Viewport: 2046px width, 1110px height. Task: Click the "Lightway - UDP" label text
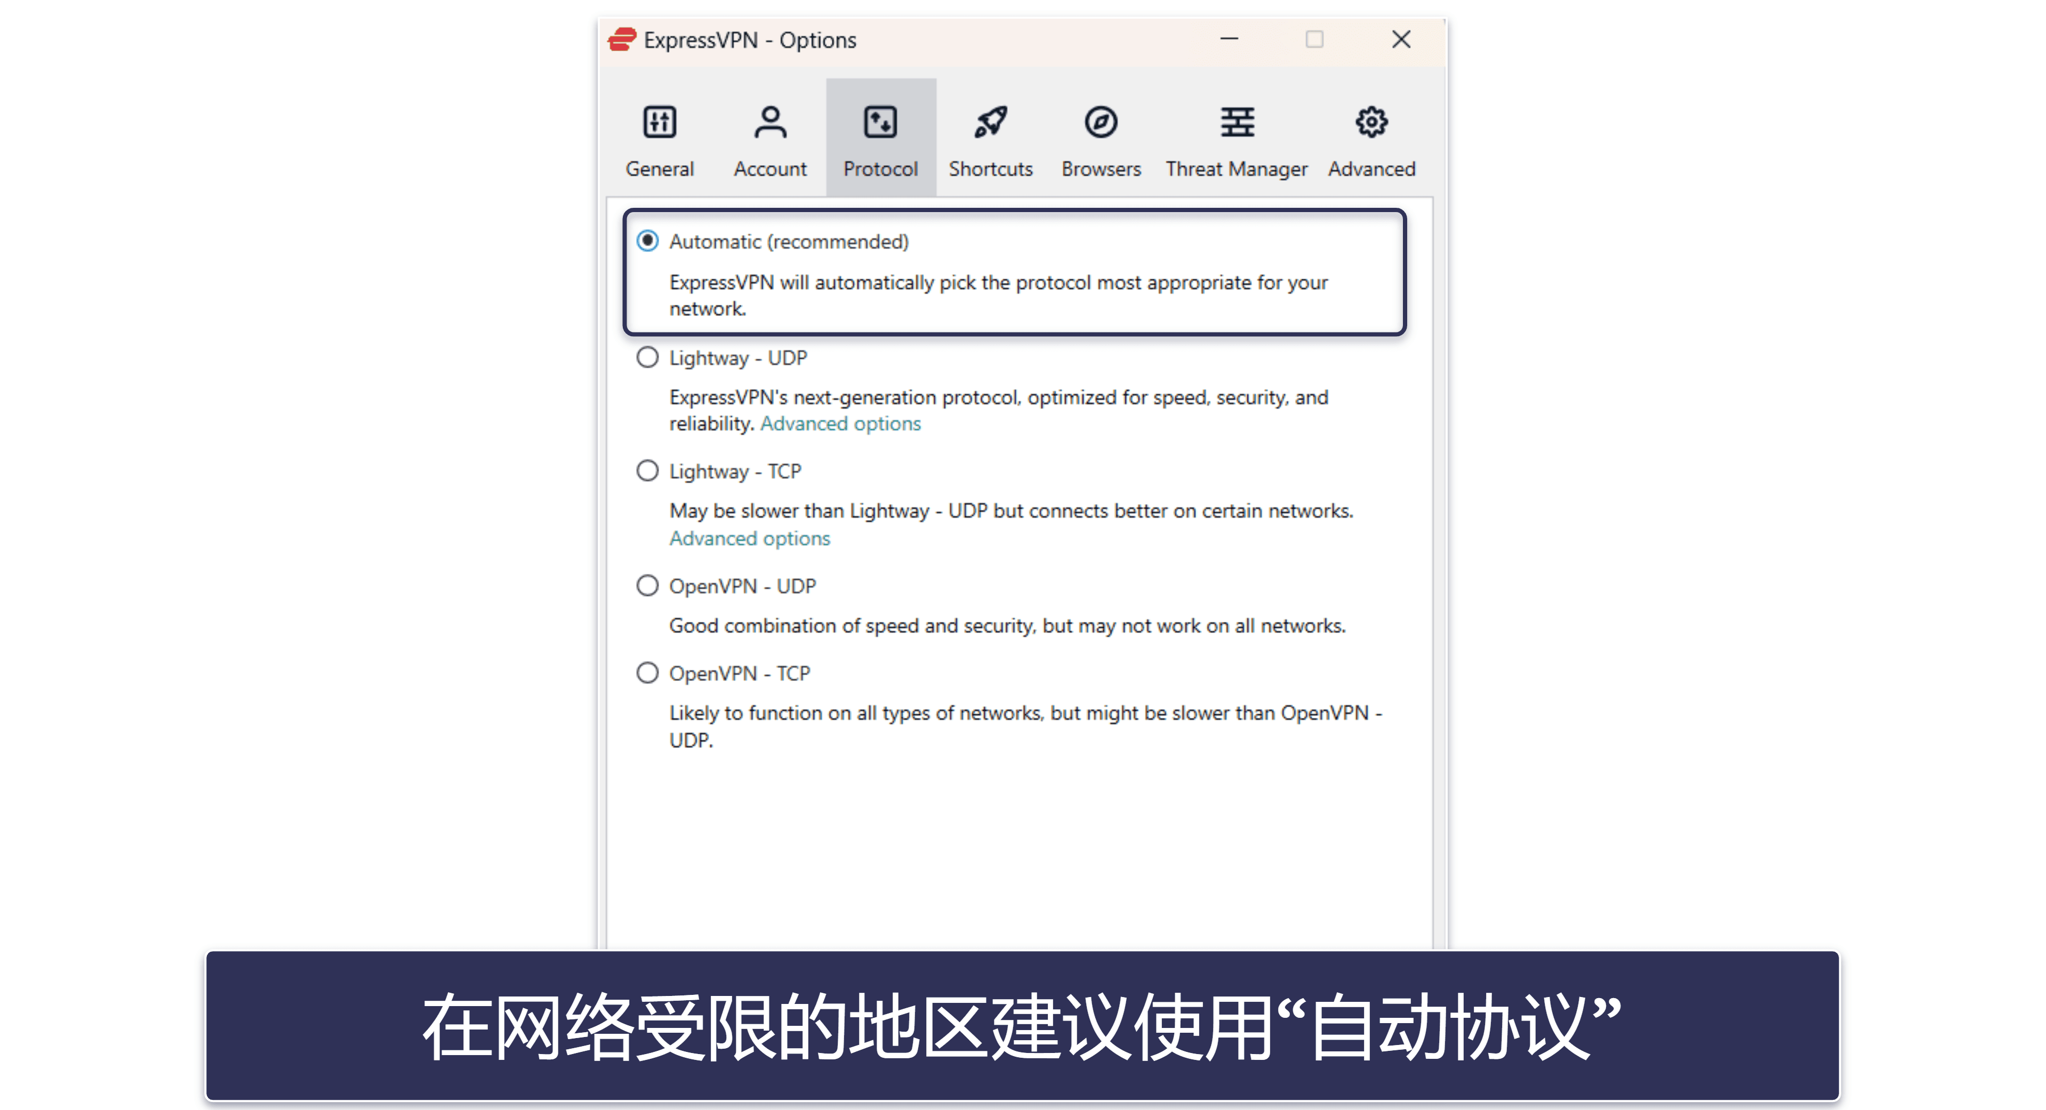click(738, 358)
